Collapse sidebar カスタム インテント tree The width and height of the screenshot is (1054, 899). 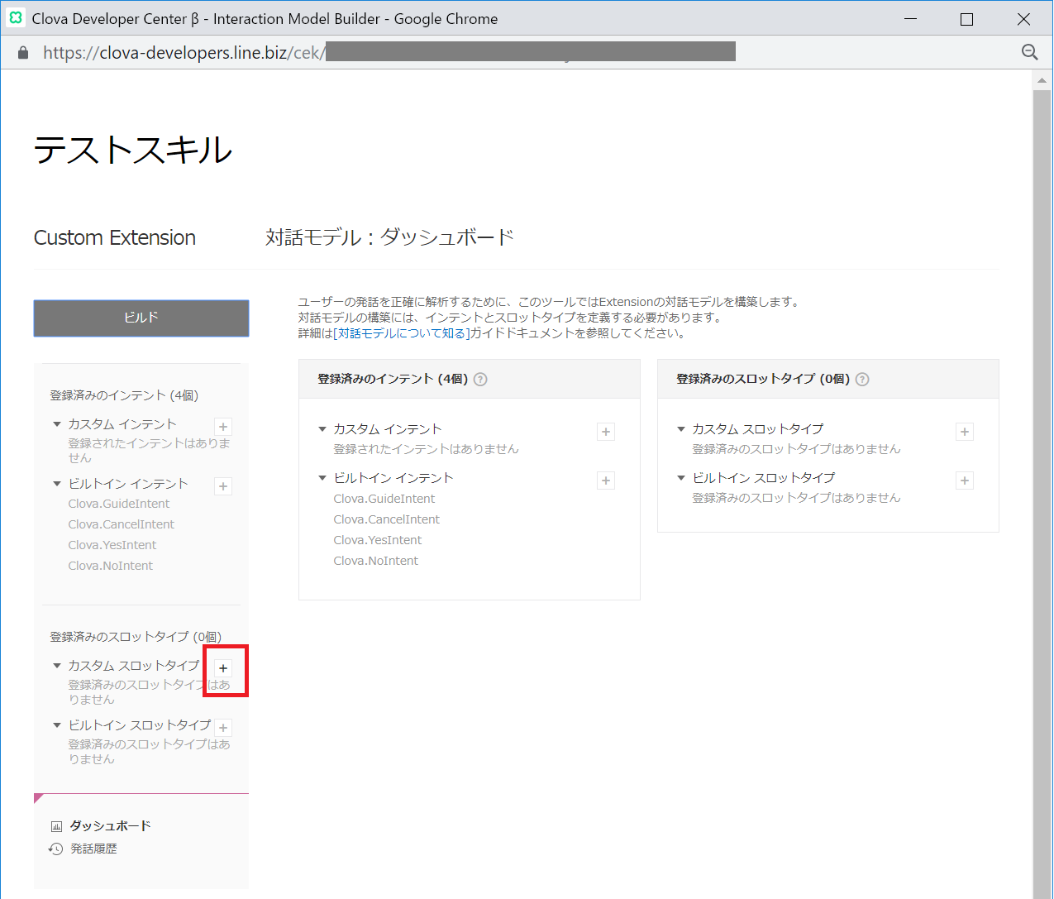[57, 424]
